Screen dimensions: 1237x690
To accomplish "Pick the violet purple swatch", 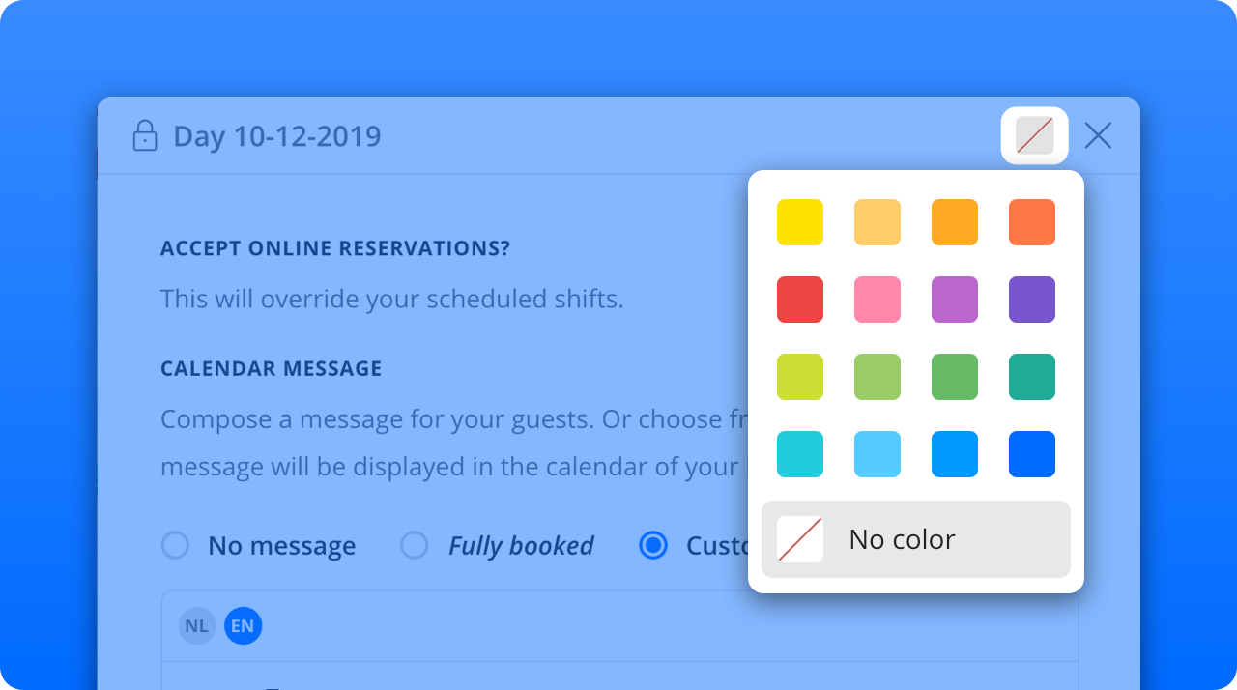I will tap(1032, 300).
